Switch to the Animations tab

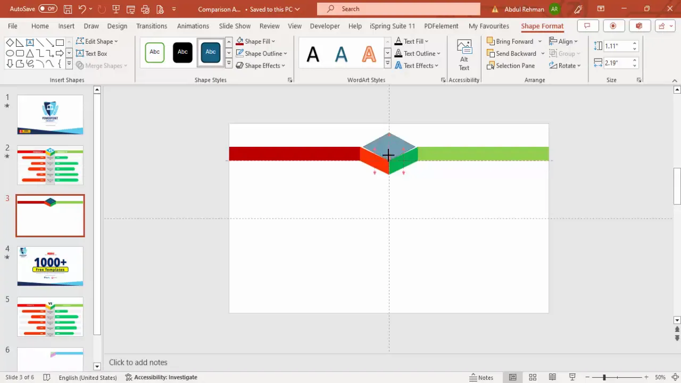(x=193, y=26)
